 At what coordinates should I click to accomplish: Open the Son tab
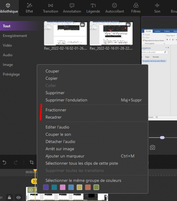(x=157, y=8)
